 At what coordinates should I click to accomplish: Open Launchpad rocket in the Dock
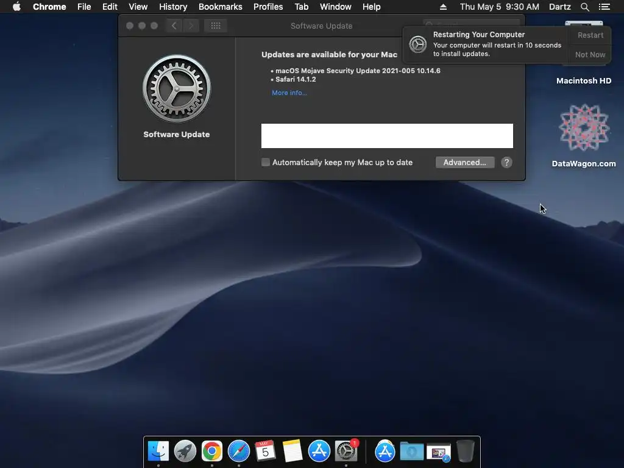(x=185, y=452)
